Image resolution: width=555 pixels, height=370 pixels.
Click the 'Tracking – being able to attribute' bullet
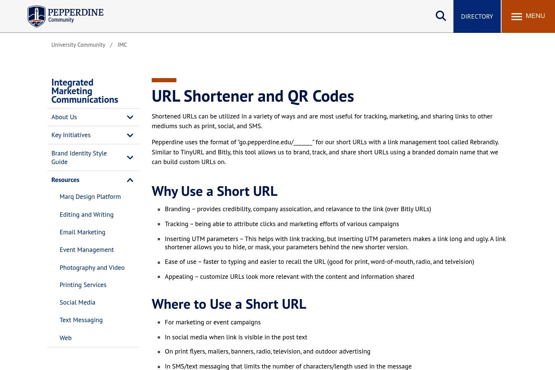tap(282, 224)
